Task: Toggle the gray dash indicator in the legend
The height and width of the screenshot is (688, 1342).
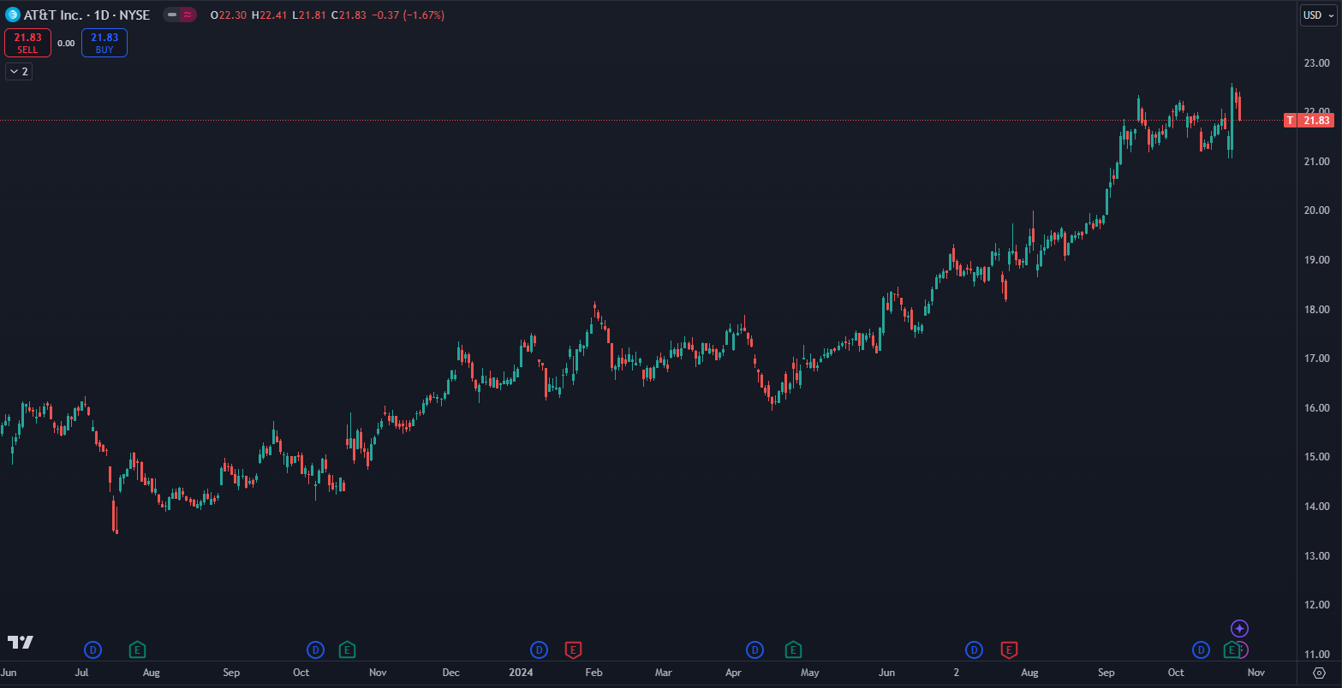Action: [172, 15]
